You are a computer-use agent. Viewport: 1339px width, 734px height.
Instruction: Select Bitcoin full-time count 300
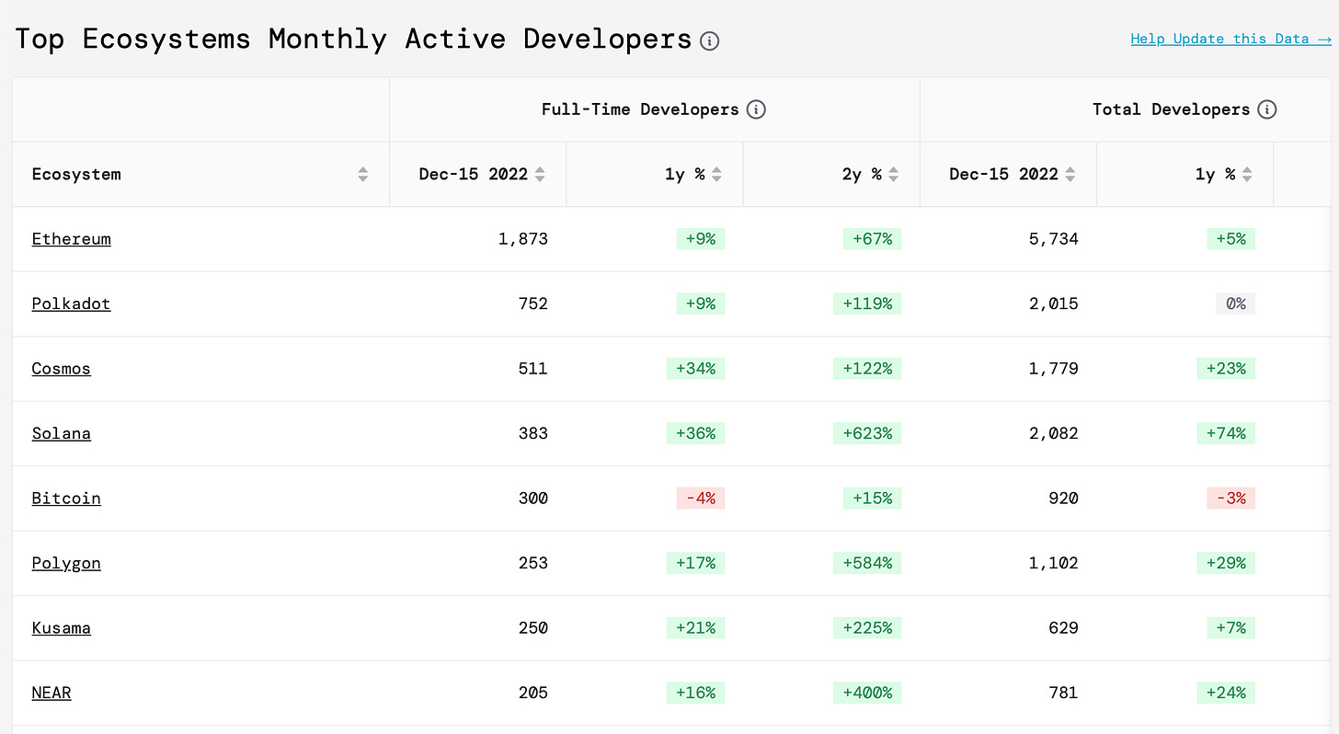pos(532,499)
